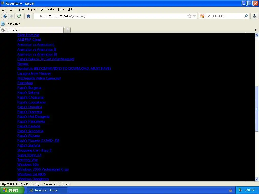
Task: Bookmark this page with the star icon
Action: pos(189,16)
